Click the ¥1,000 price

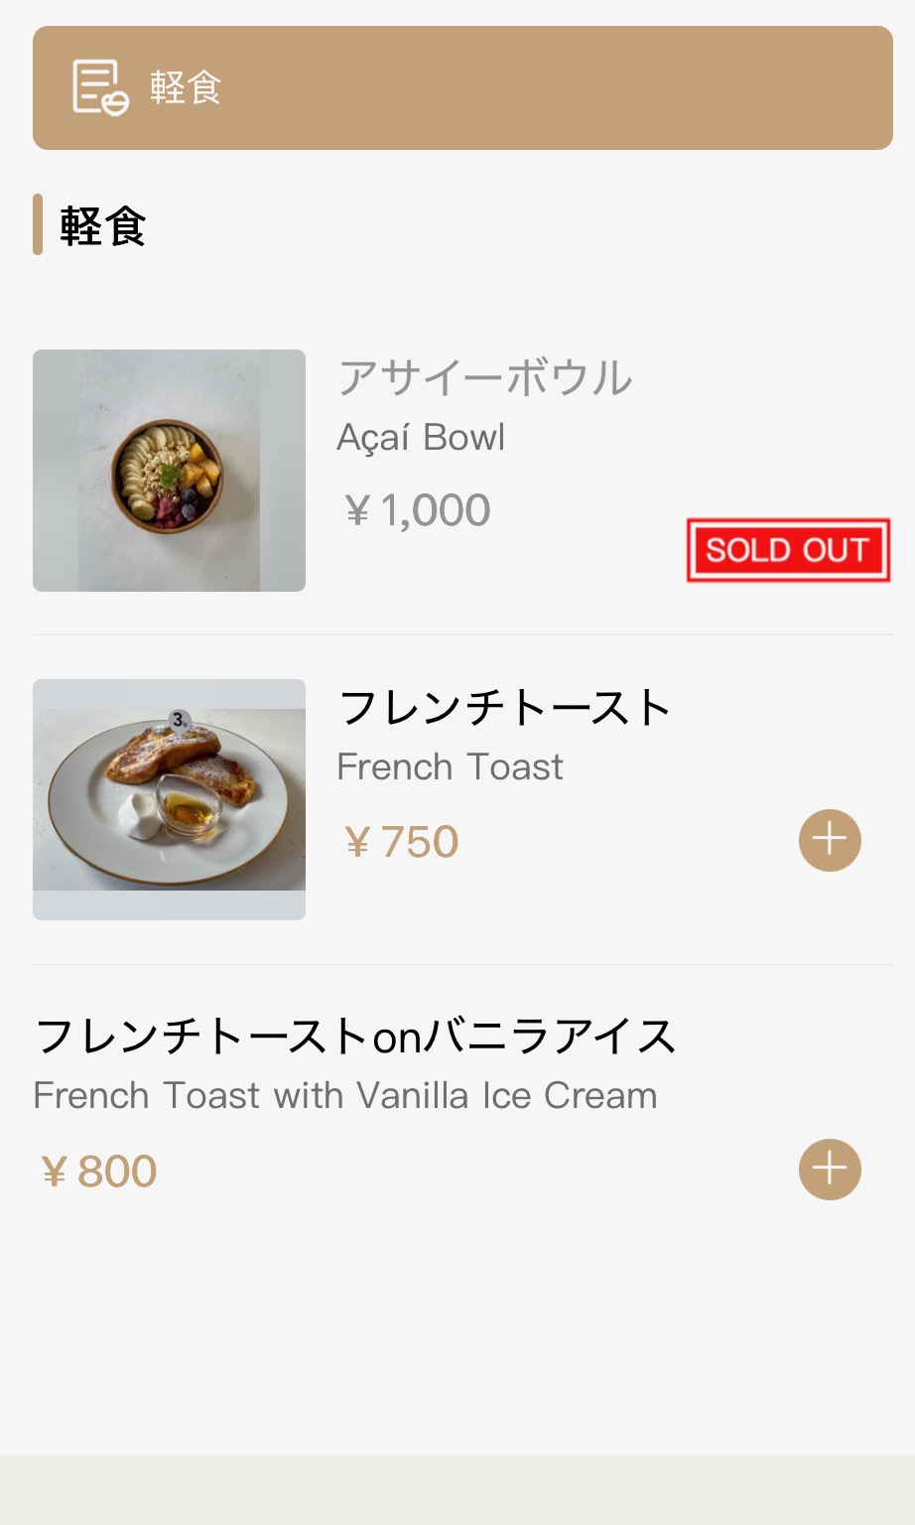coord(417,511)
